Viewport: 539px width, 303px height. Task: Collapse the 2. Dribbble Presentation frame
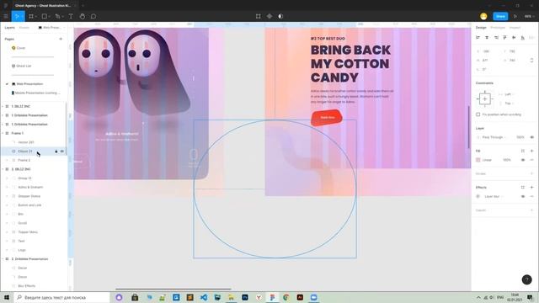coord(3,258)
